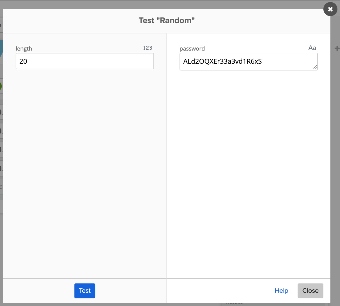Open the Help link
This screenshot has height=306, width=340.
281,291
